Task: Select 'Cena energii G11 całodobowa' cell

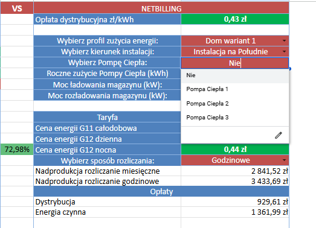Action: (107, 128)
